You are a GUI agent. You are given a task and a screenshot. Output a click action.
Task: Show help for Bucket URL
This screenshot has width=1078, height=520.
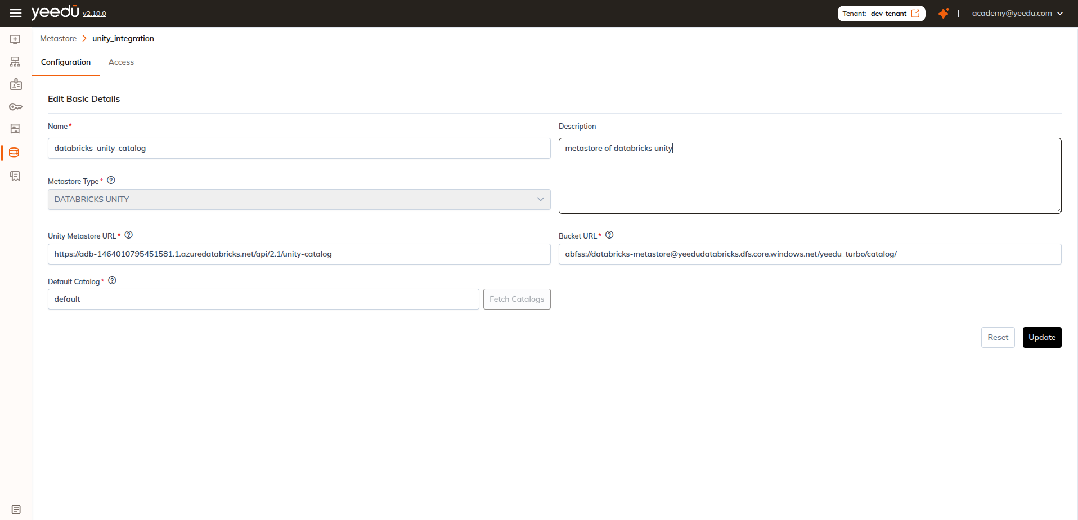coord(609,235)
